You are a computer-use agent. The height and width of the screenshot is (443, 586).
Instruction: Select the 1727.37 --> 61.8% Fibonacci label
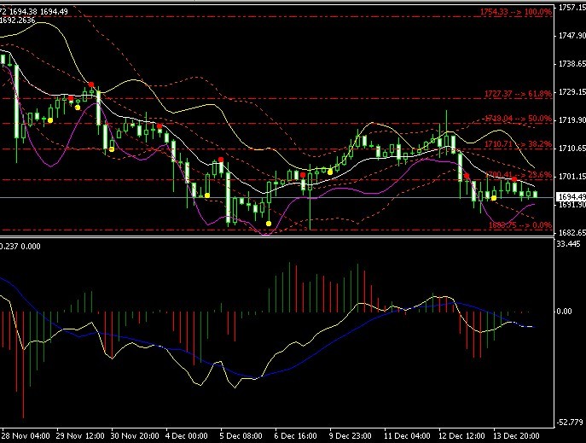tap(518, 93)
